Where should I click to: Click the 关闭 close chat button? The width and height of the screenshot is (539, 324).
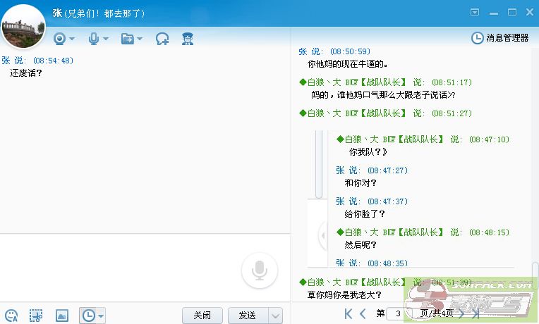click(202, 316)
